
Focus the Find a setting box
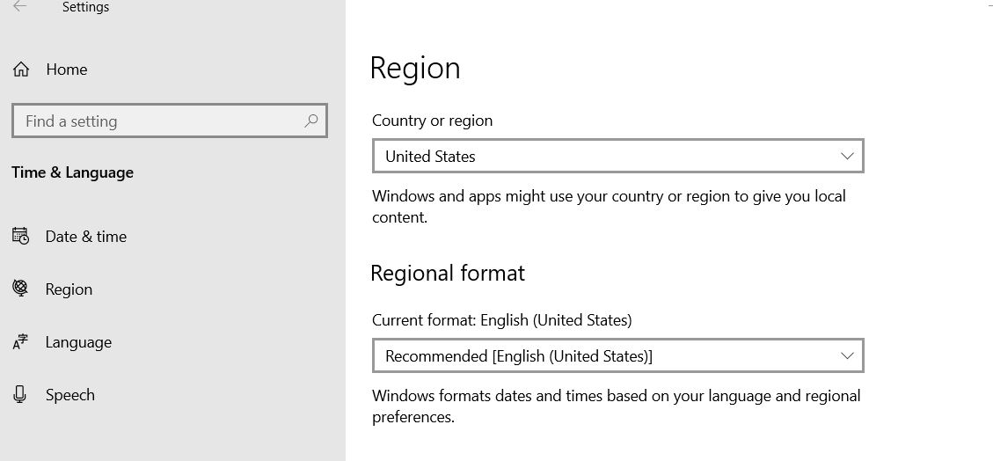170,121
